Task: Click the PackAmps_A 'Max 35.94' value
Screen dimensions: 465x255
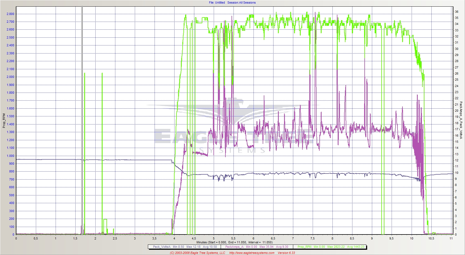Action: [x=267, y=247]
